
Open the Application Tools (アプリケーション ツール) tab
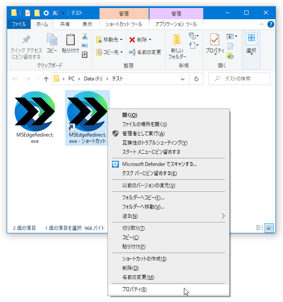click(176, 24)
